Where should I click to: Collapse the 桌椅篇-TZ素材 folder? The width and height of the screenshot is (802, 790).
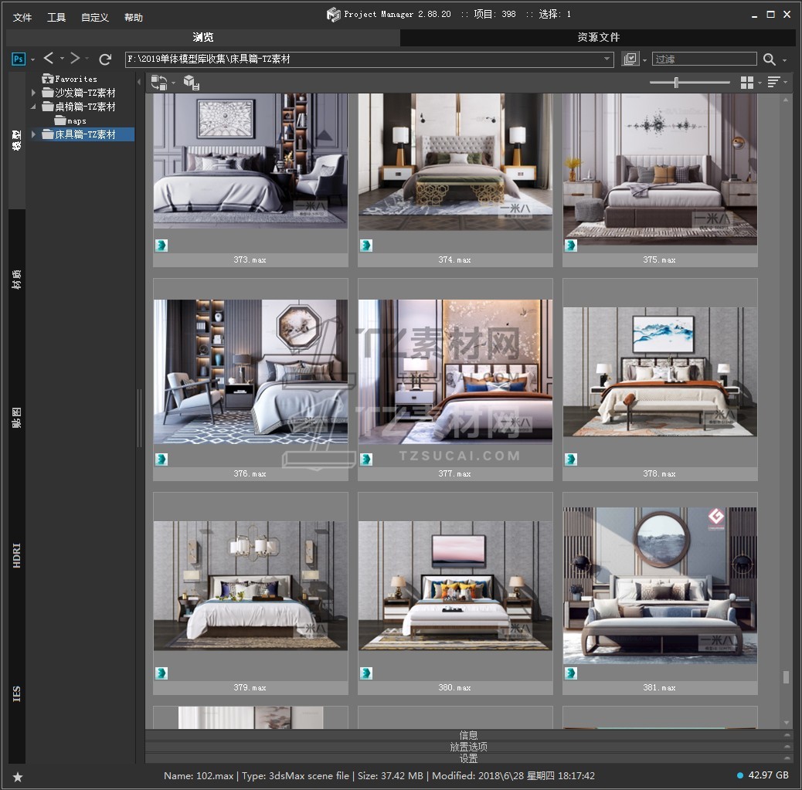point(33,107)
